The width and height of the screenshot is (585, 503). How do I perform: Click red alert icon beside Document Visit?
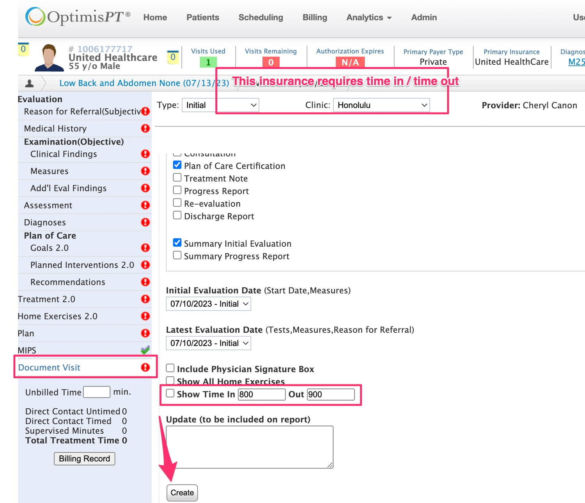click(x=145, y=367)
